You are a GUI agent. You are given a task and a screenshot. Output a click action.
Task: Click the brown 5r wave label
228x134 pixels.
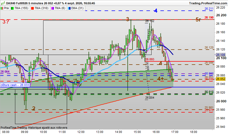coord(198,20)
